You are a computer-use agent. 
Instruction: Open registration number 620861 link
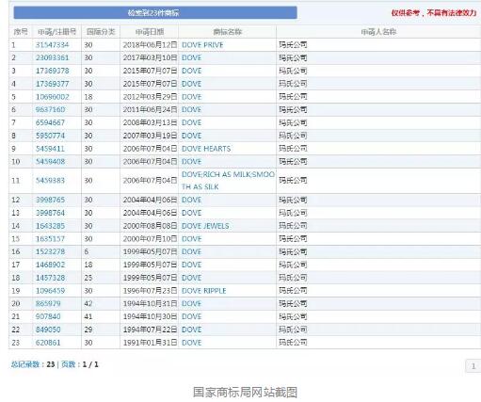pos(48,343)
